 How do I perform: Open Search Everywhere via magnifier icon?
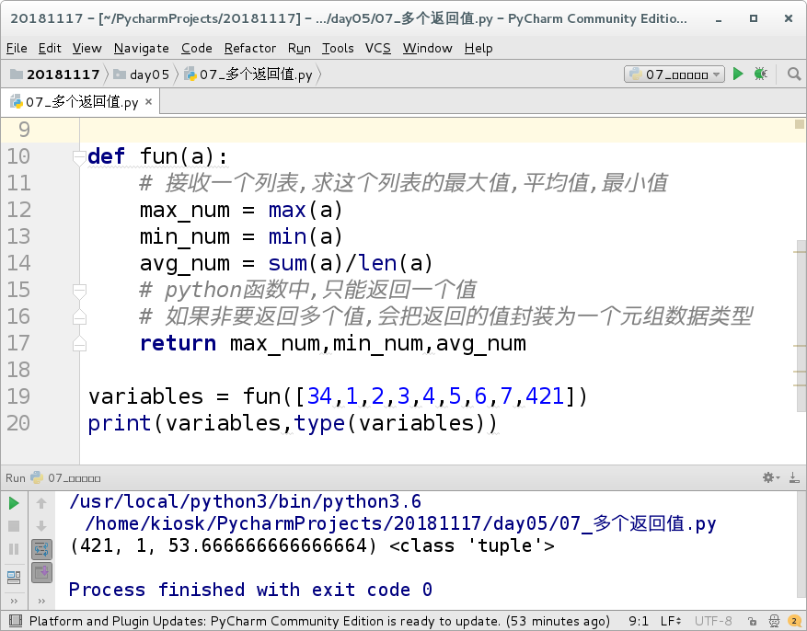794,74
